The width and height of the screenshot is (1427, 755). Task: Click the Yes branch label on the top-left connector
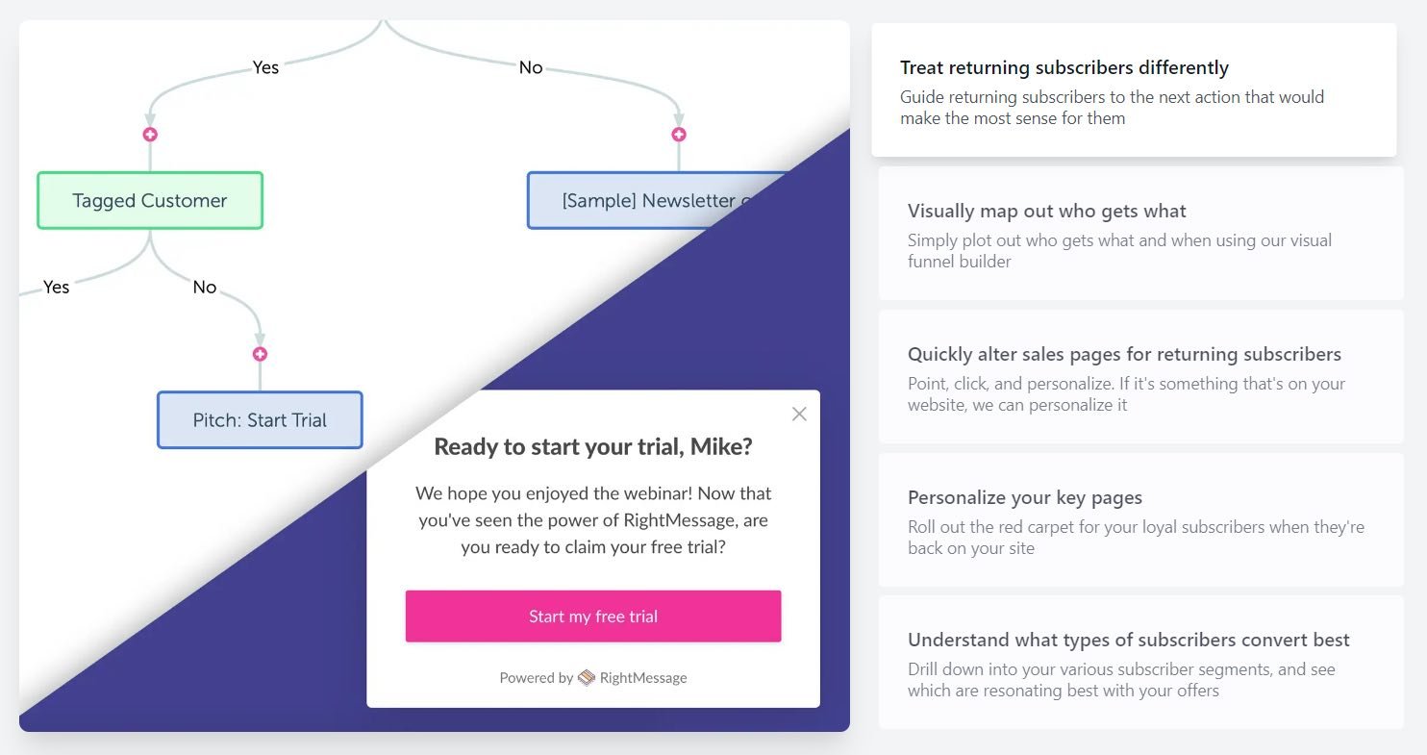[x=265, y=67]
